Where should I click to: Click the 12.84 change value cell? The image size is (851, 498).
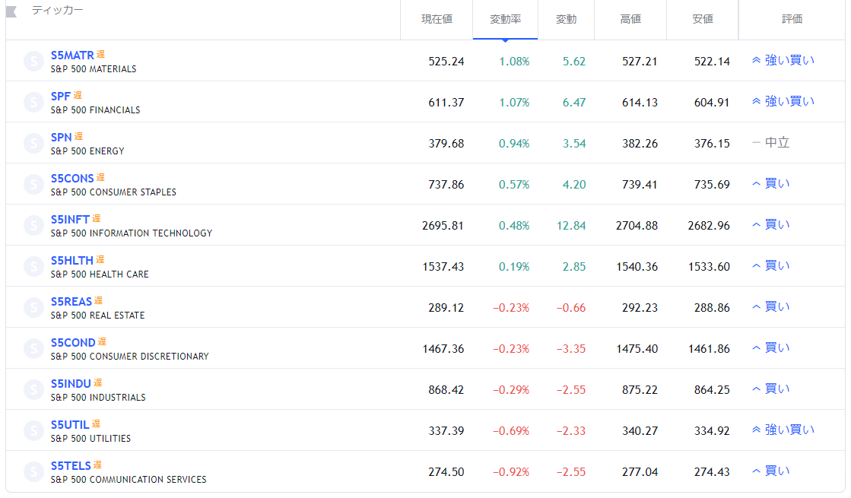tap(571, 226)
